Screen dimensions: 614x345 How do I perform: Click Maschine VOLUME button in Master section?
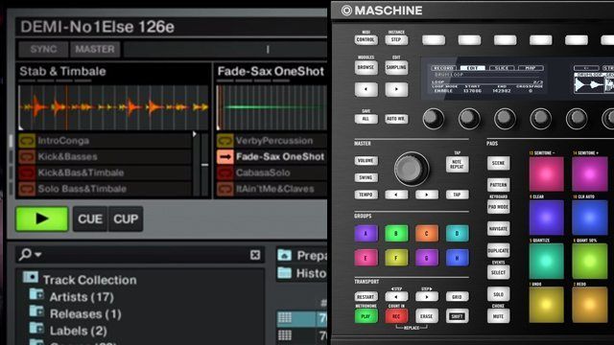coord(366,160)
